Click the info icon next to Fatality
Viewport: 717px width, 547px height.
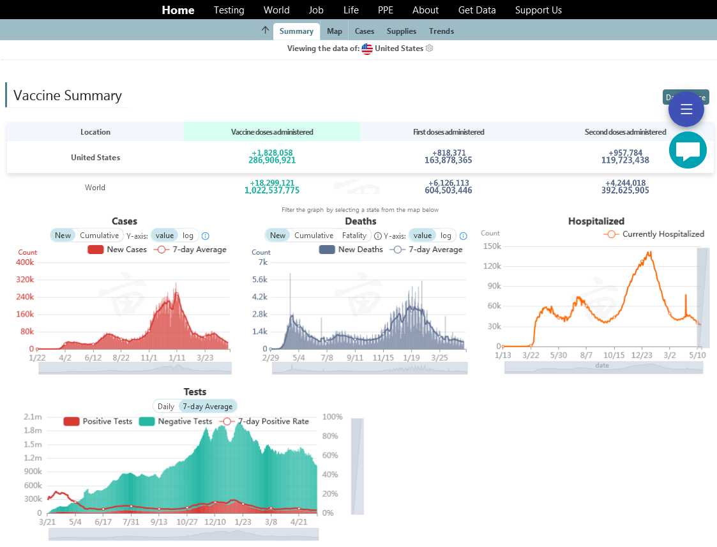(377, 236)
